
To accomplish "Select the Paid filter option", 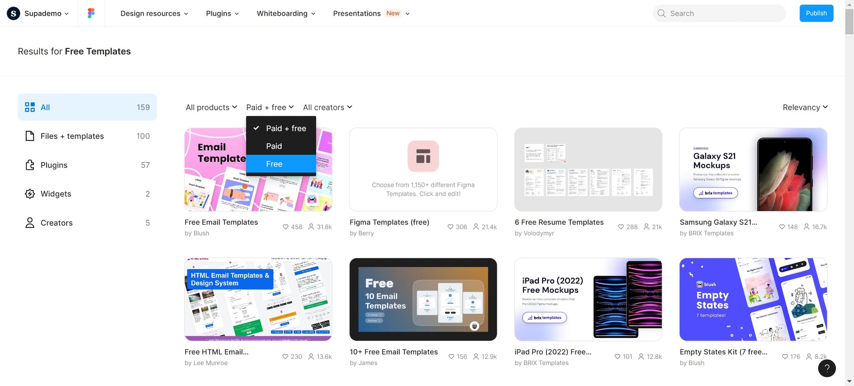I will coord(274,146).
